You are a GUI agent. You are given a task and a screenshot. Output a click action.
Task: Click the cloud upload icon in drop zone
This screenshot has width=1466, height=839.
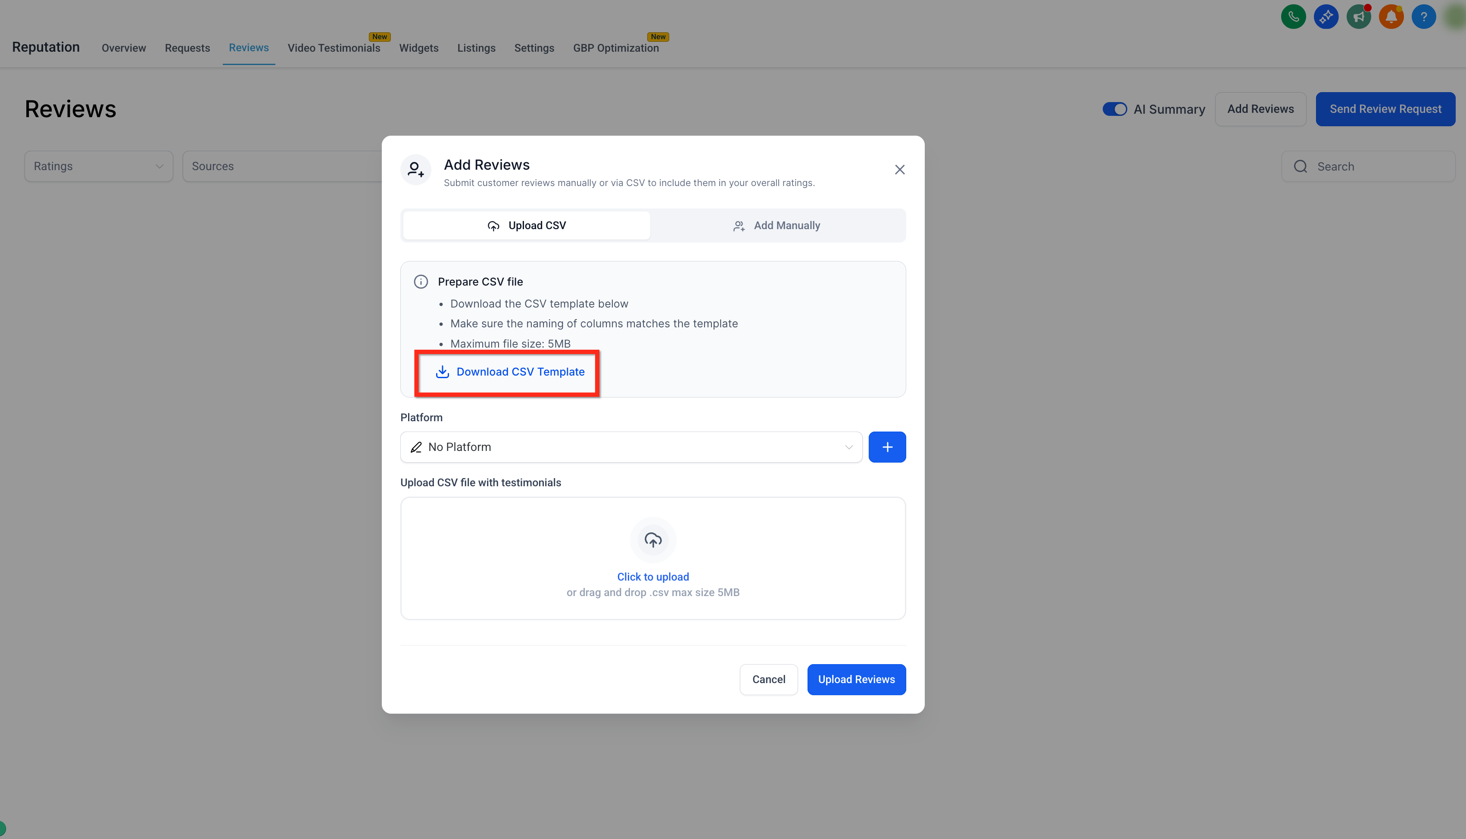(652, 540)
